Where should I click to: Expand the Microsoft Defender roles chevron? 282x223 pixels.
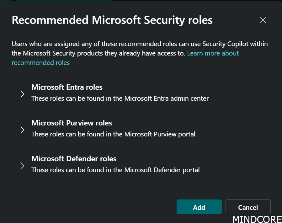(22, 166)
